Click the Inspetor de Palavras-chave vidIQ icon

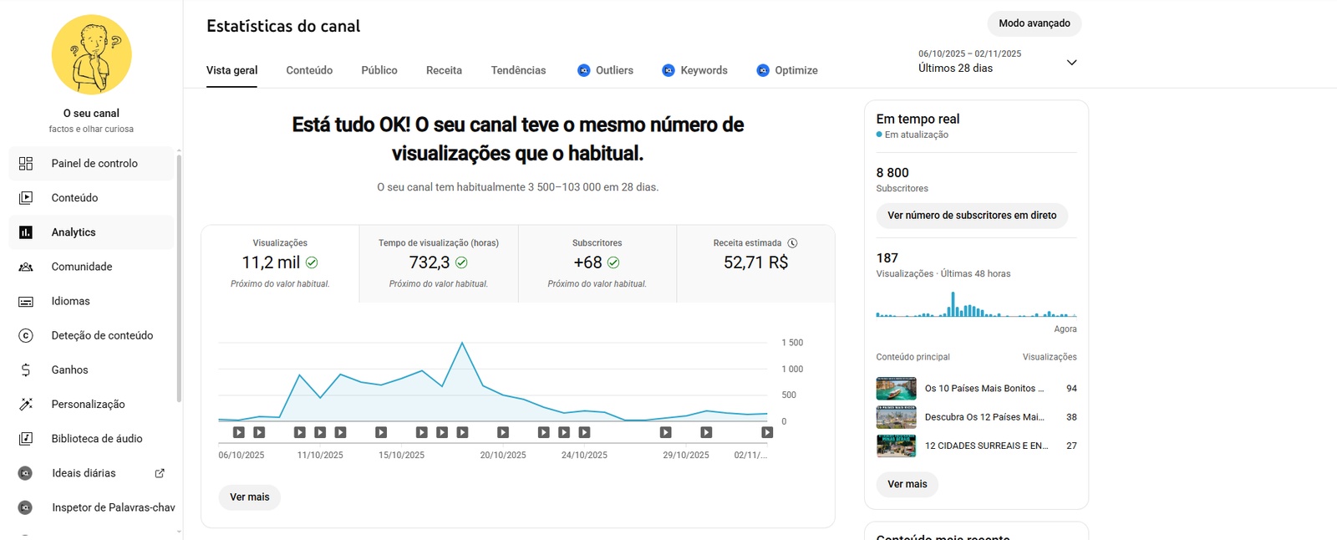tap(26, 507)
